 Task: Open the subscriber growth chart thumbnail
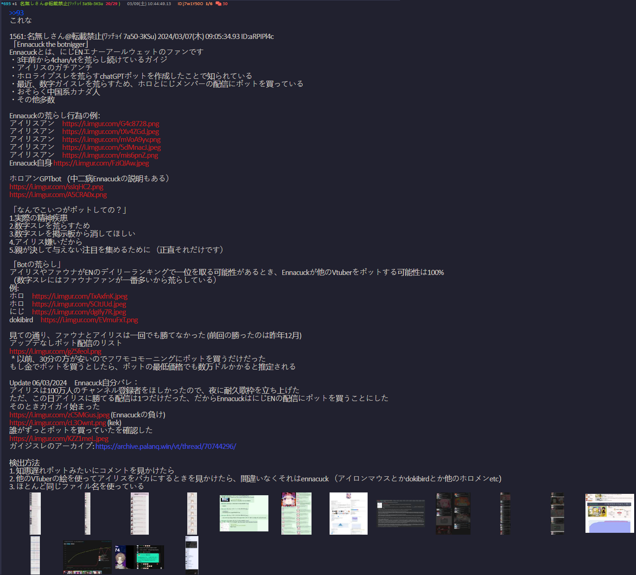coord(88,557)
